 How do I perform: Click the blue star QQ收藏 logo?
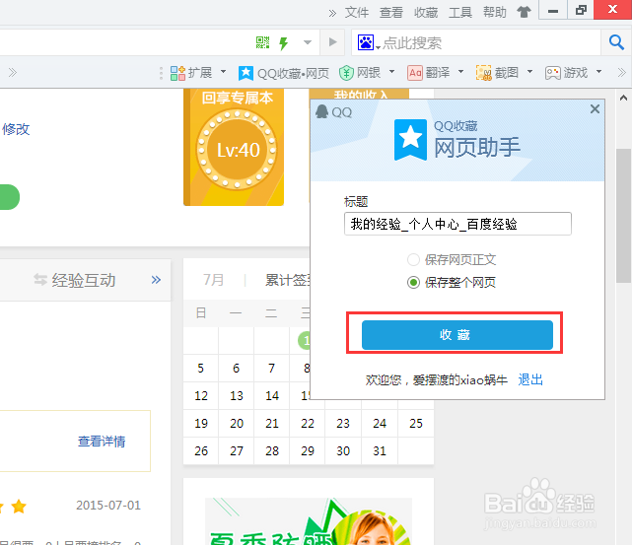[410, 140]
